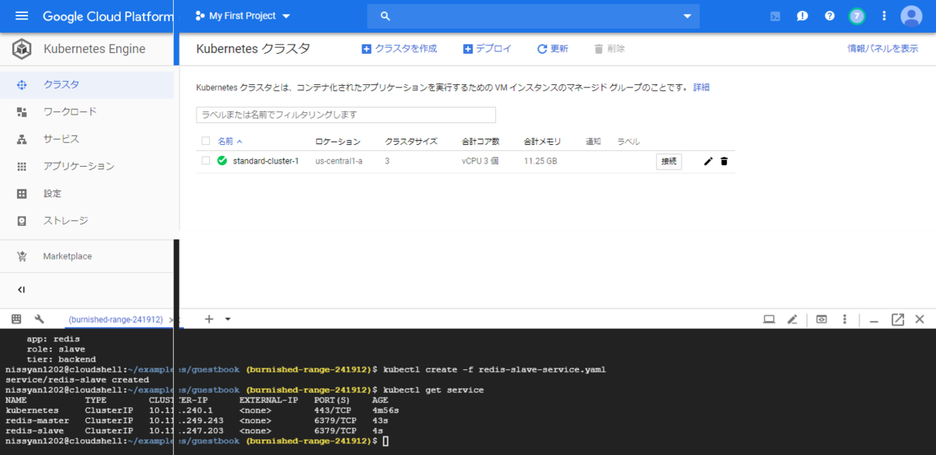Click 情報パネルを表示 link
Screen dimensions: 936x455
pyautogui.click(x=883, y=48)
